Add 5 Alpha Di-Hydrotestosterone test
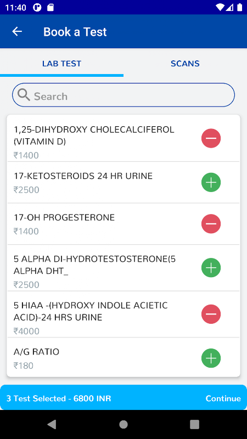Viewport: 247px width, 439px height. pyautogui.click(x=211, y=268)
